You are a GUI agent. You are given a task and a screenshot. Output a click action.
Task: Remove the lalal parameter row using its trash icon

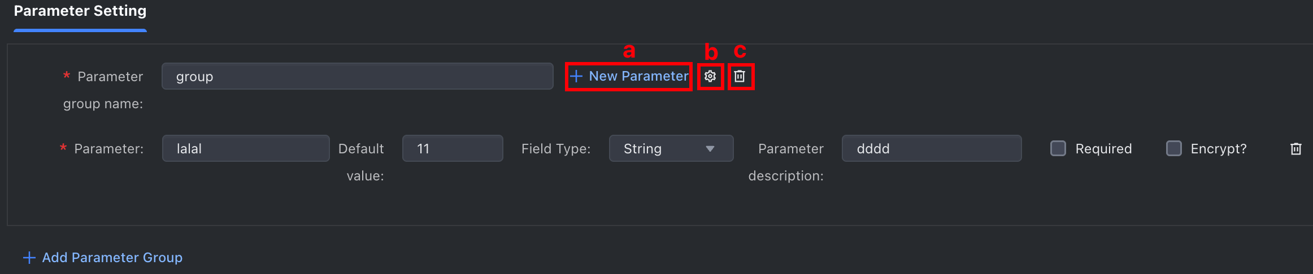coord(1296,149)
